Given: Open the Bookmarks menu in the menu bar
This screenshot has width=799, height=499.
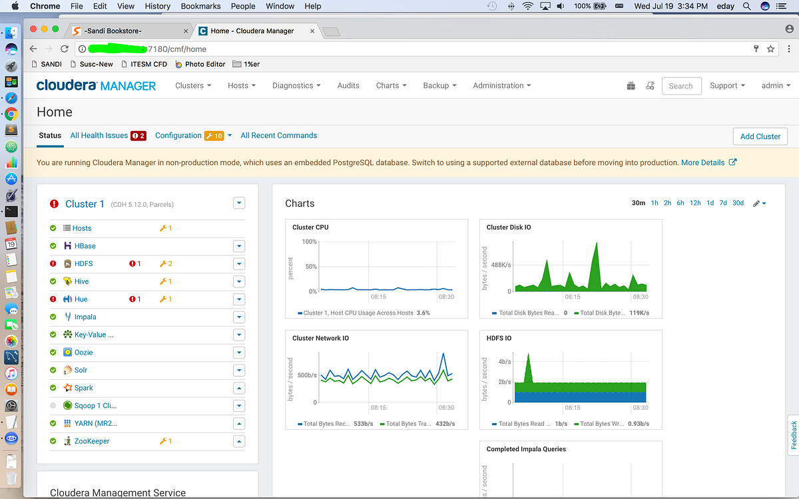Looking at the screenshot, I should (x=200, y=6).
